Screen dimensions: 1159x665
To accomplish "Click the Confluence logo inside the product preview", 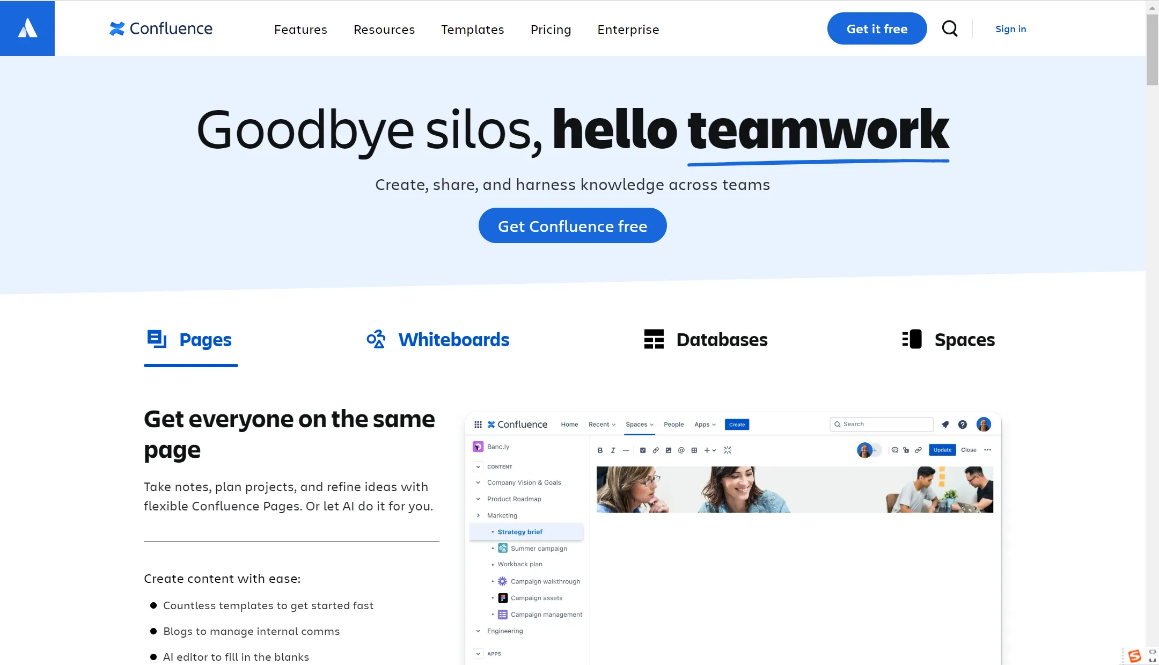I will click(x=517, y=425).
